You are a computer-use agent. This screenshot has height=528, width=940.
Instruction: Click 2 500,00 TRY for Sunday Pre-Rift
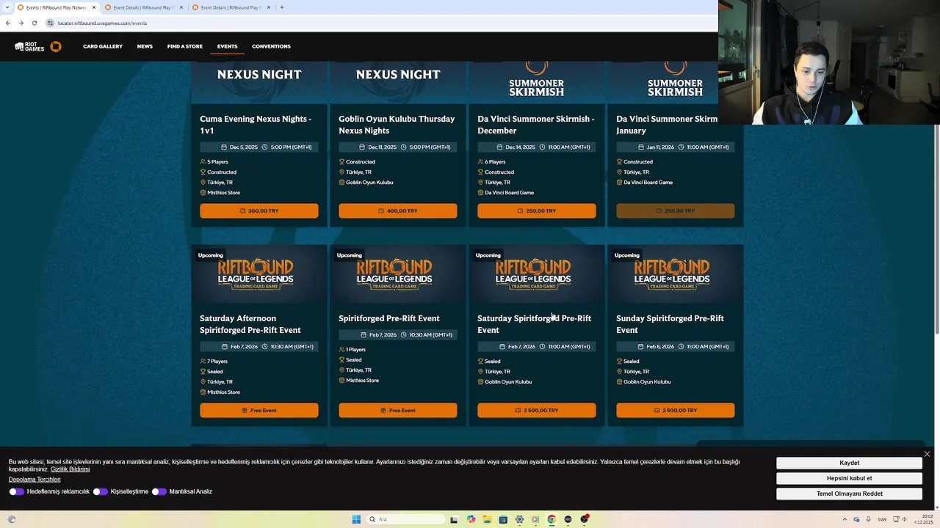pyautogui.click(x=676, y=410)
